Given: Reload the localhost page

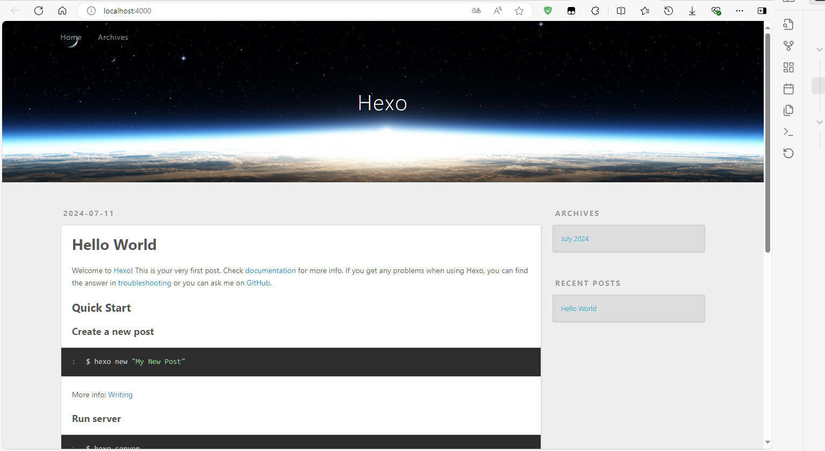Looking at the screenshot, I should pyautogui.click(x=39, y=11).
